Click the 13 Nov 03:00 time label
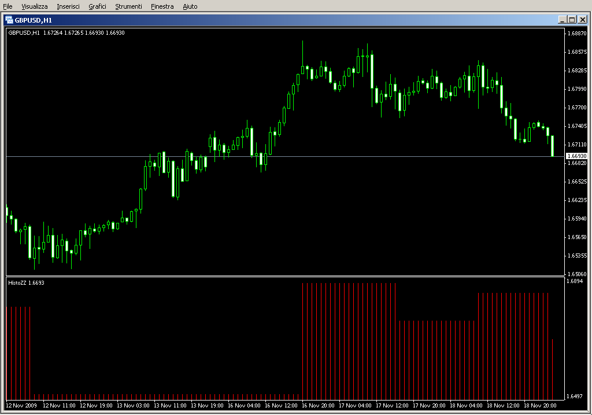The height and width of the screenshot is (415, 592). 133,406
